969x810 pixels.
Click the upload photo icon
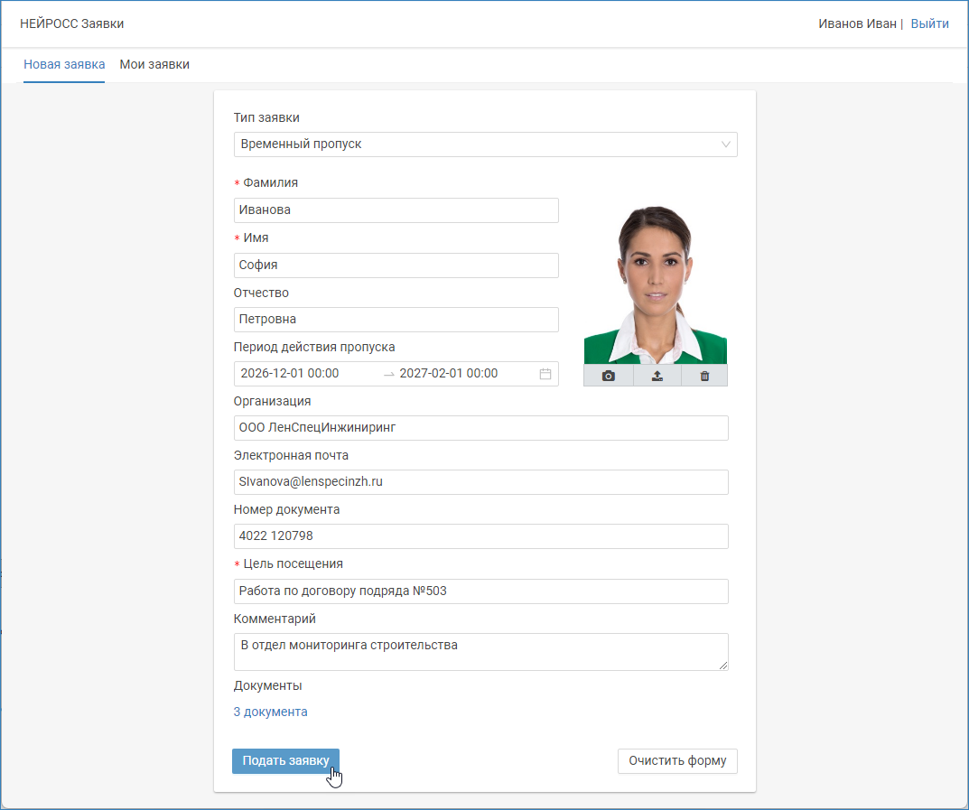657,376
